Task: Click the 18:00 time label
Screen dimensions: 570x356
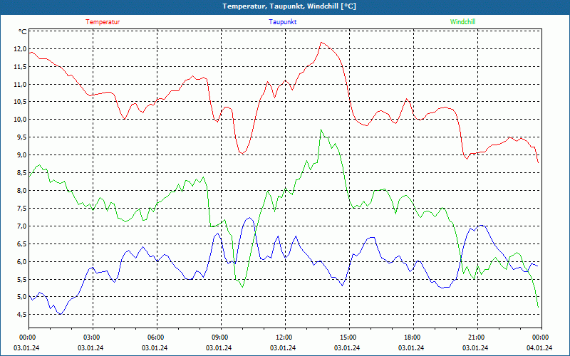Action: [413, 337]
